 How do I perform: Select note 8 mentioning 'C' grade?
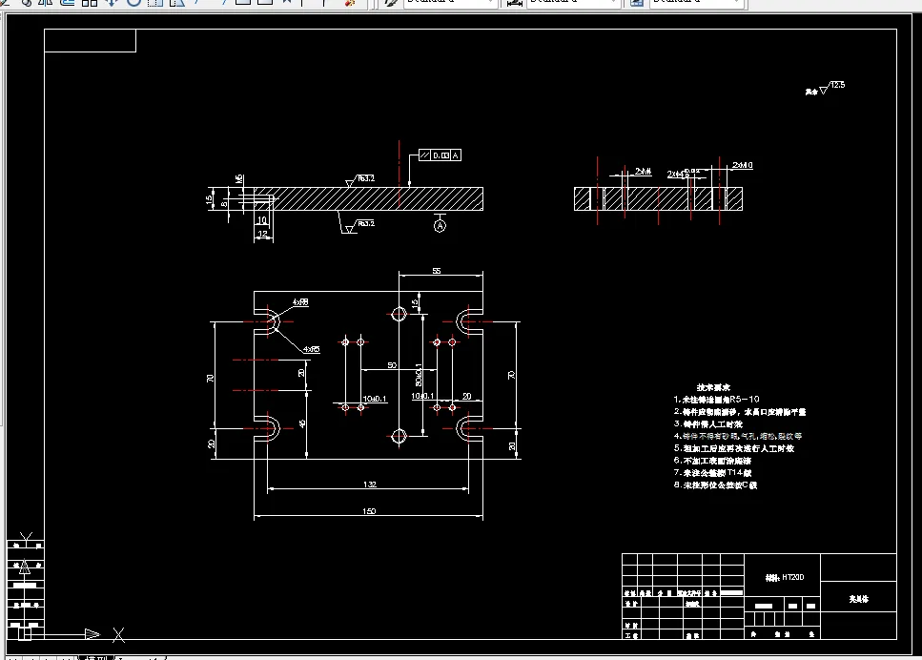(x=715, y=485)
